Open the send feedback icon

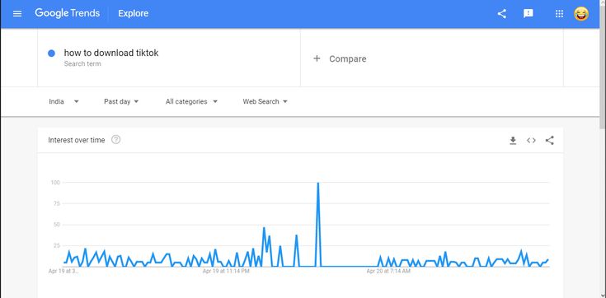click(x=528, y=13)
